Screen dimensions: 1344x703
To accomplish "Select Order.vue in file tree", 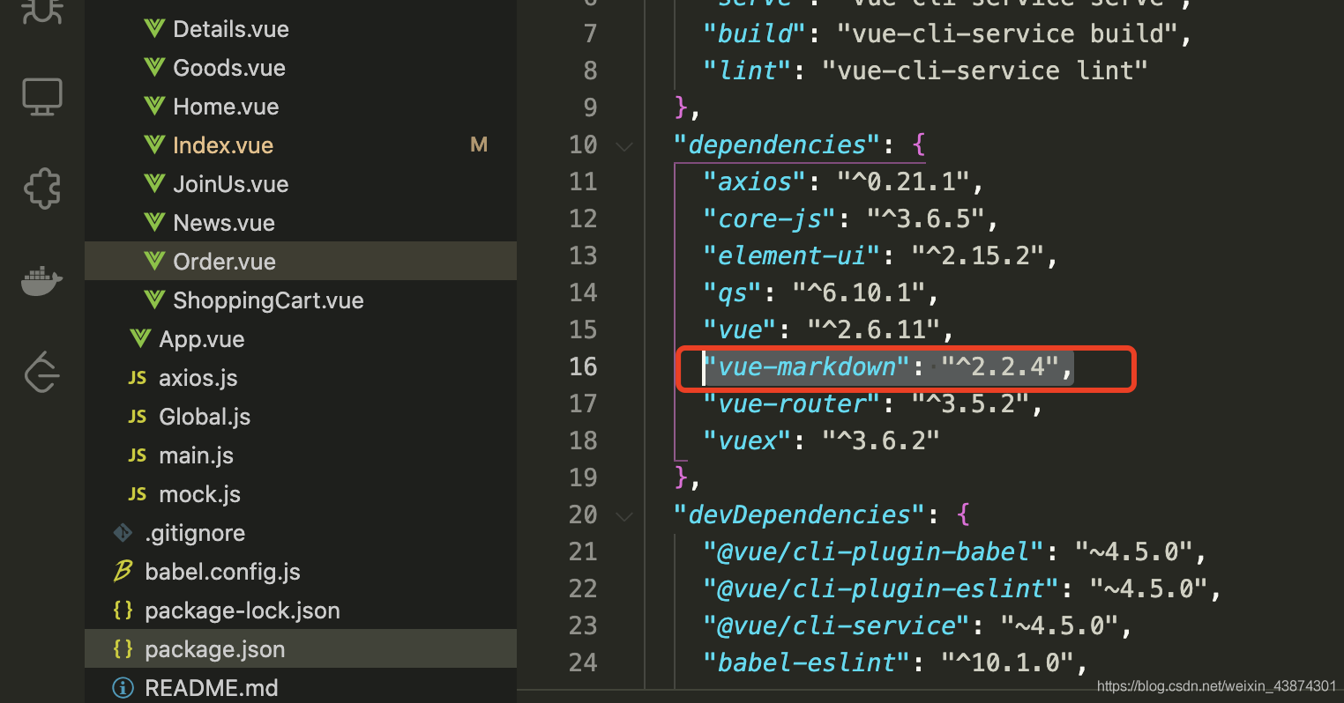I will [x=300, y=262].
